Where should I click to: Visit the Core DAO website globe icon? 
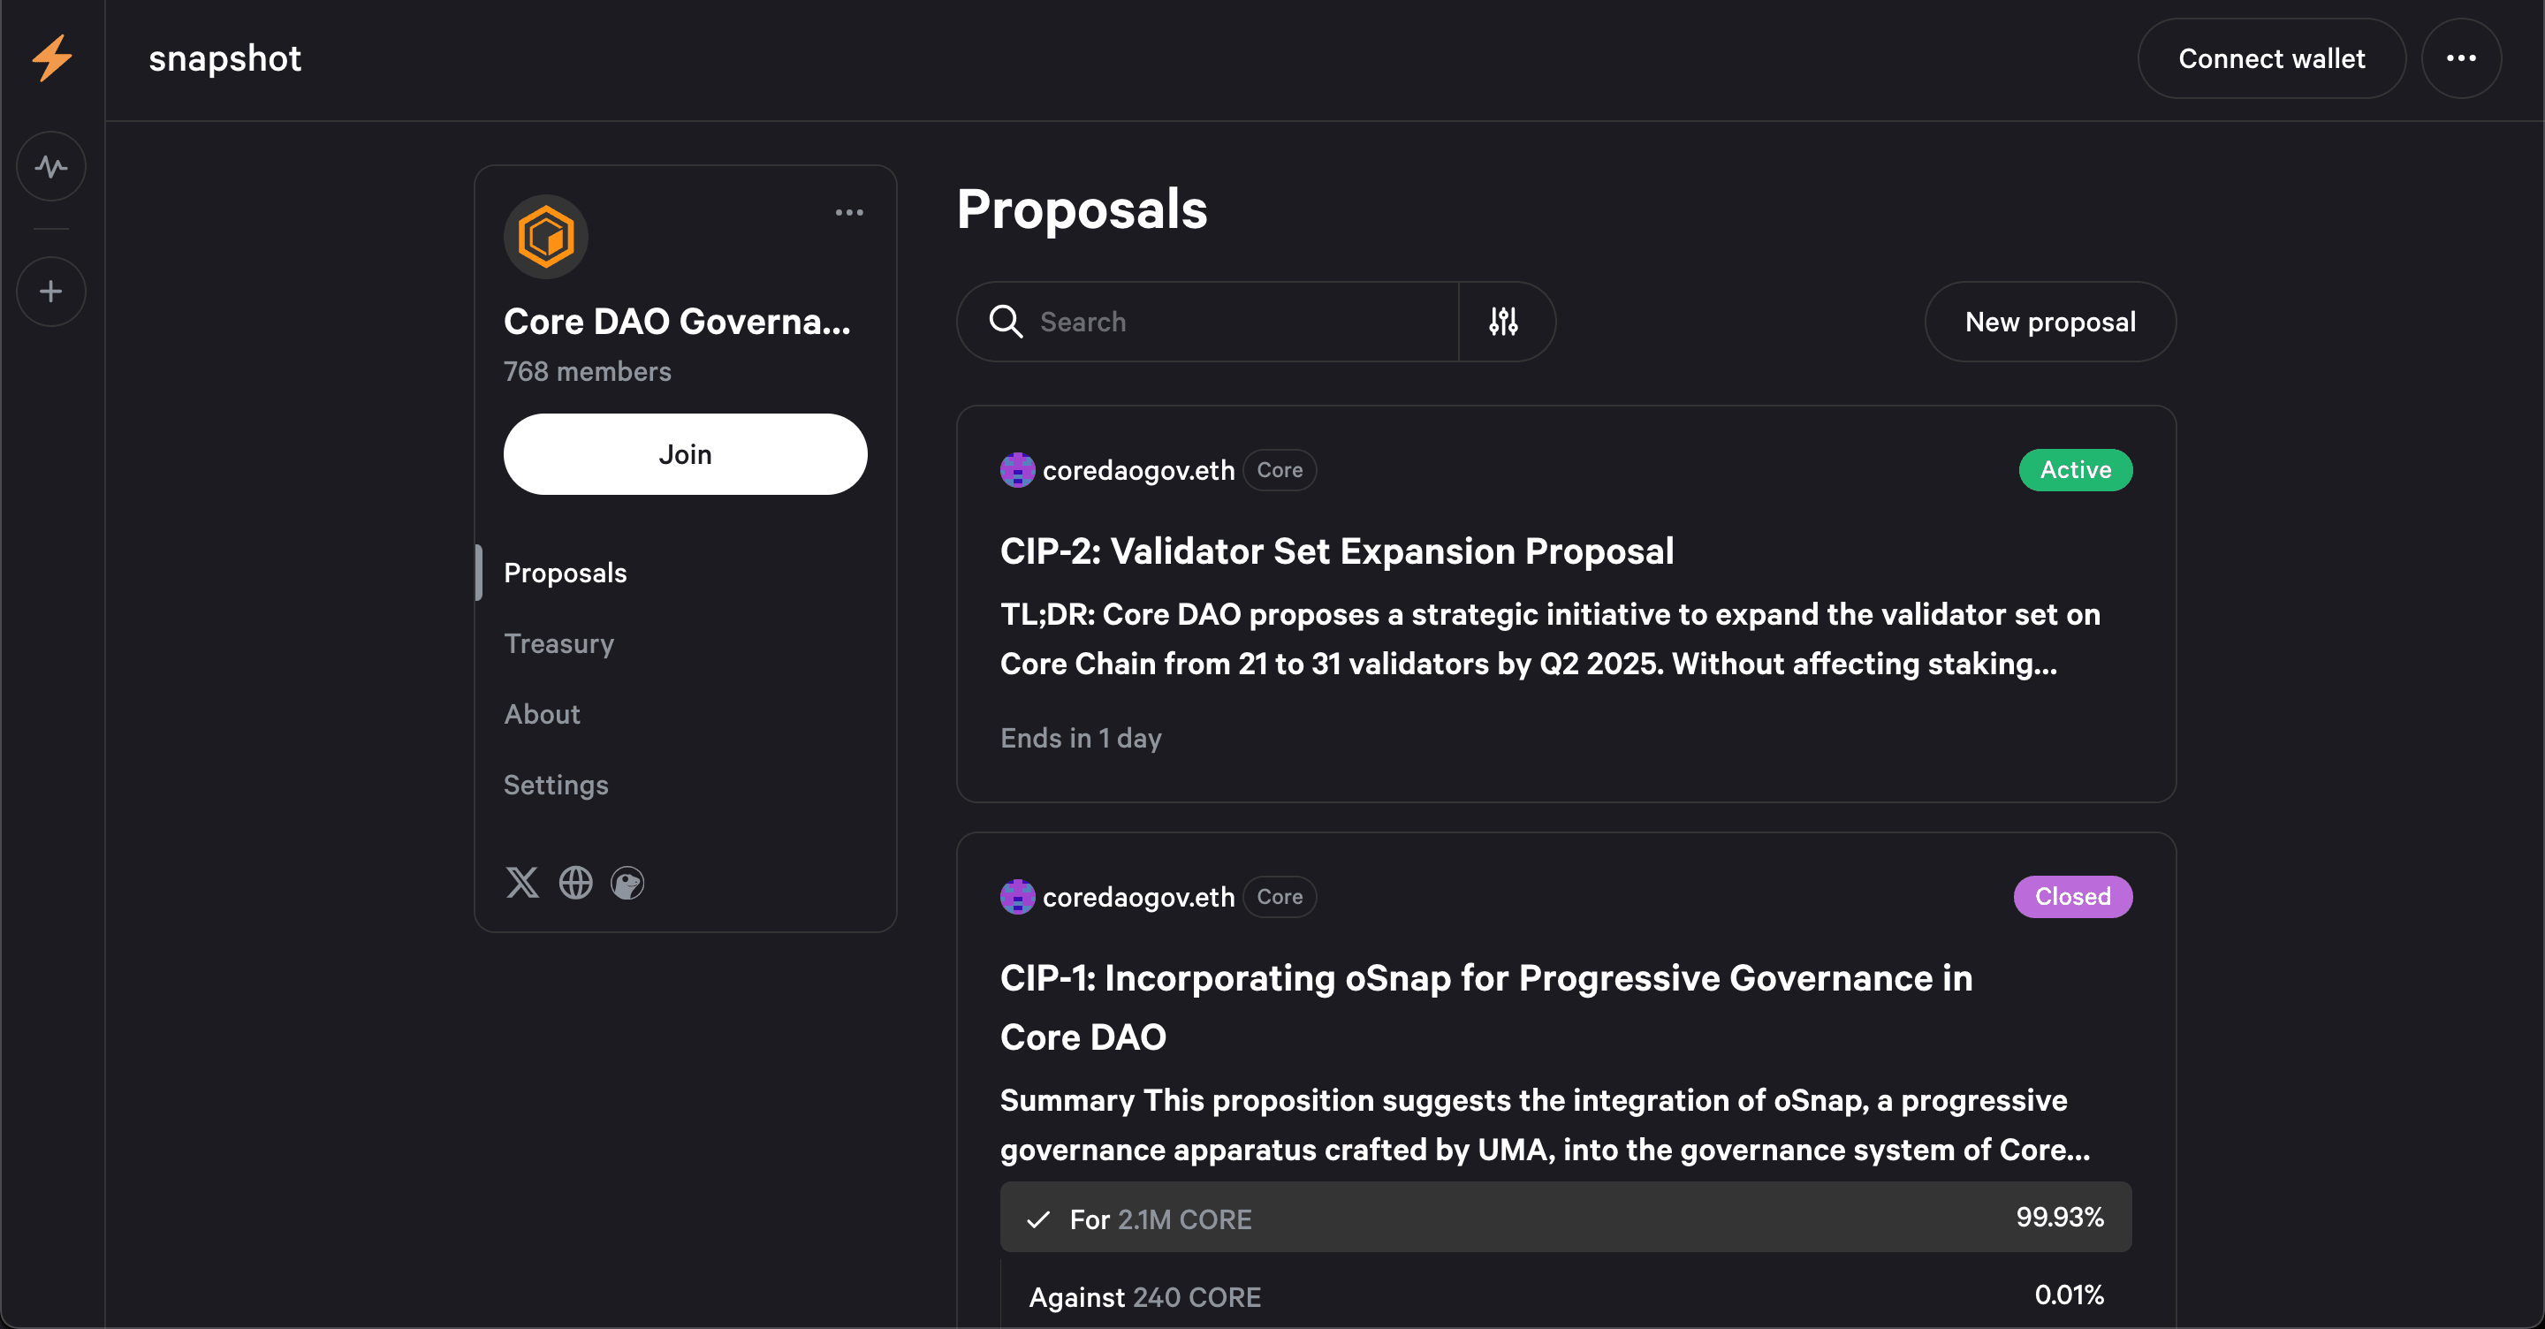pyautogui.click(x=576, y=883)
